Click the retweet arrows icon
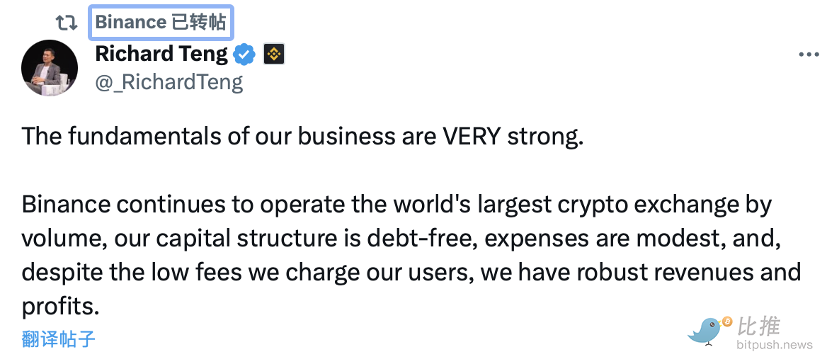827x364 pixels. coord(67,23)
